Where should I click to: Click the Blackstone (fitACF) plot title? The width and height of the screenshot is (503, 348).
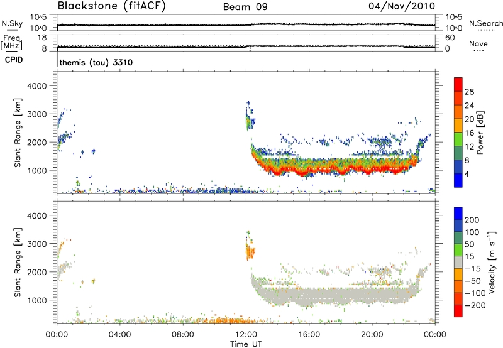111,6
